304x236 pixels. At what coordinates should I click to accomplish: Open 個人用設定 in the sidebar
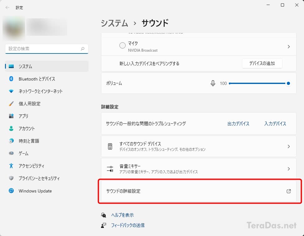(47, 104)
